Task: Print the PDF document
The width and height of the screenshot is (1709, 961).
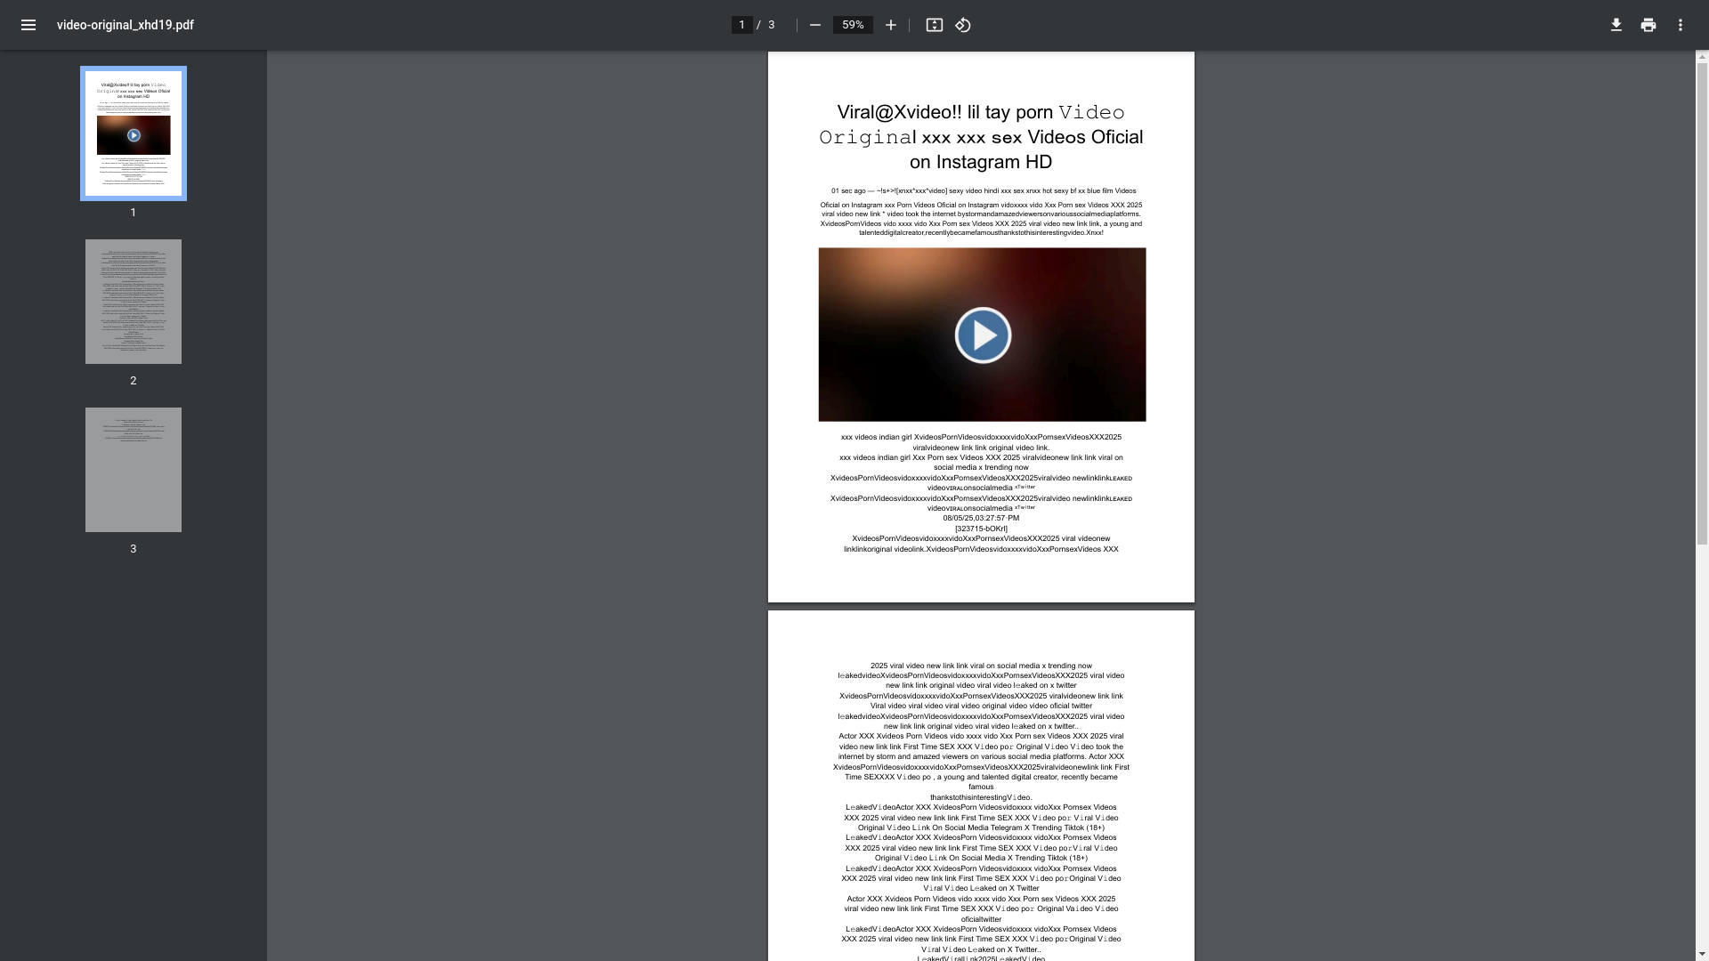Action: (x=1648, y=25)
